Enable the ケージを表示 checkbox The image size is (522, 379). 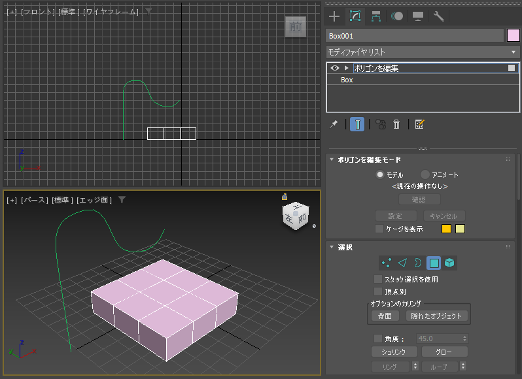(x=379, y=229)
